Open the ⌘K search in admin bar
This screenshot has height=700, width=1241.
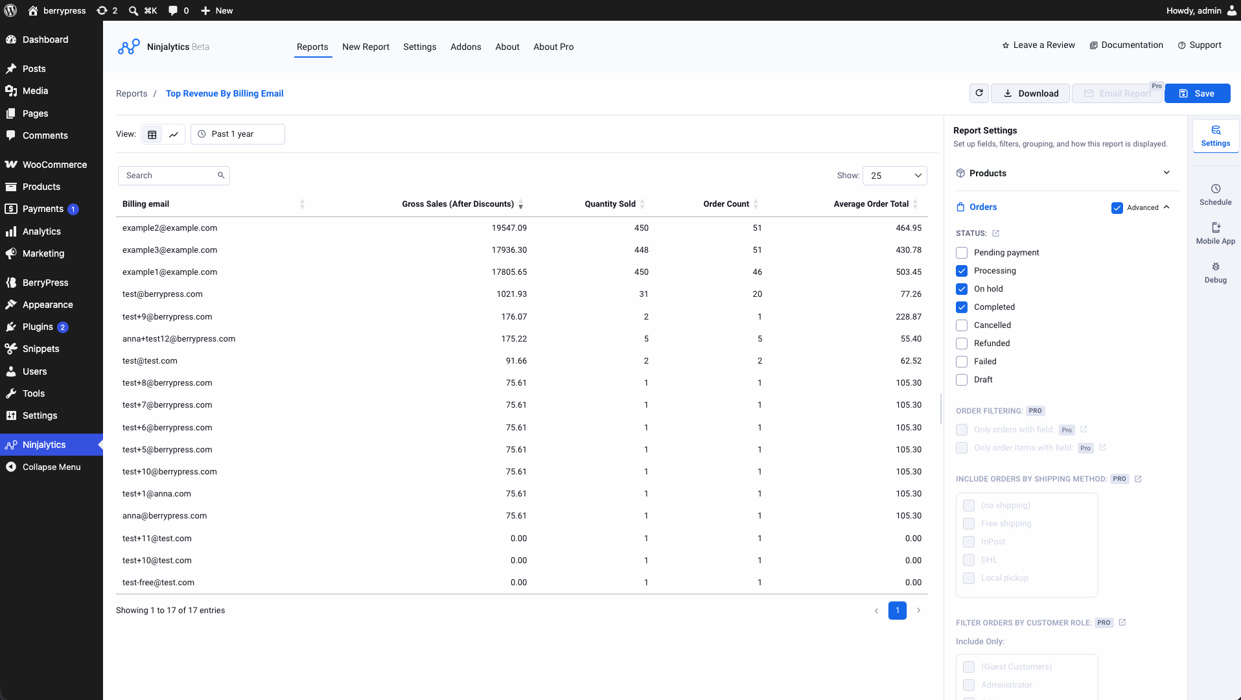click(143, 10)
